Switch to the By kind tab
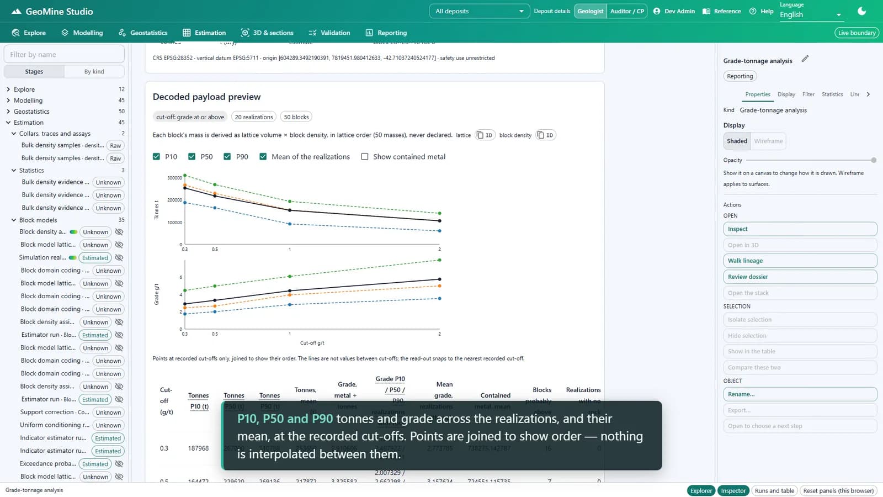The width and height of the screenshot is (883, 497). [x=94, y=72]
